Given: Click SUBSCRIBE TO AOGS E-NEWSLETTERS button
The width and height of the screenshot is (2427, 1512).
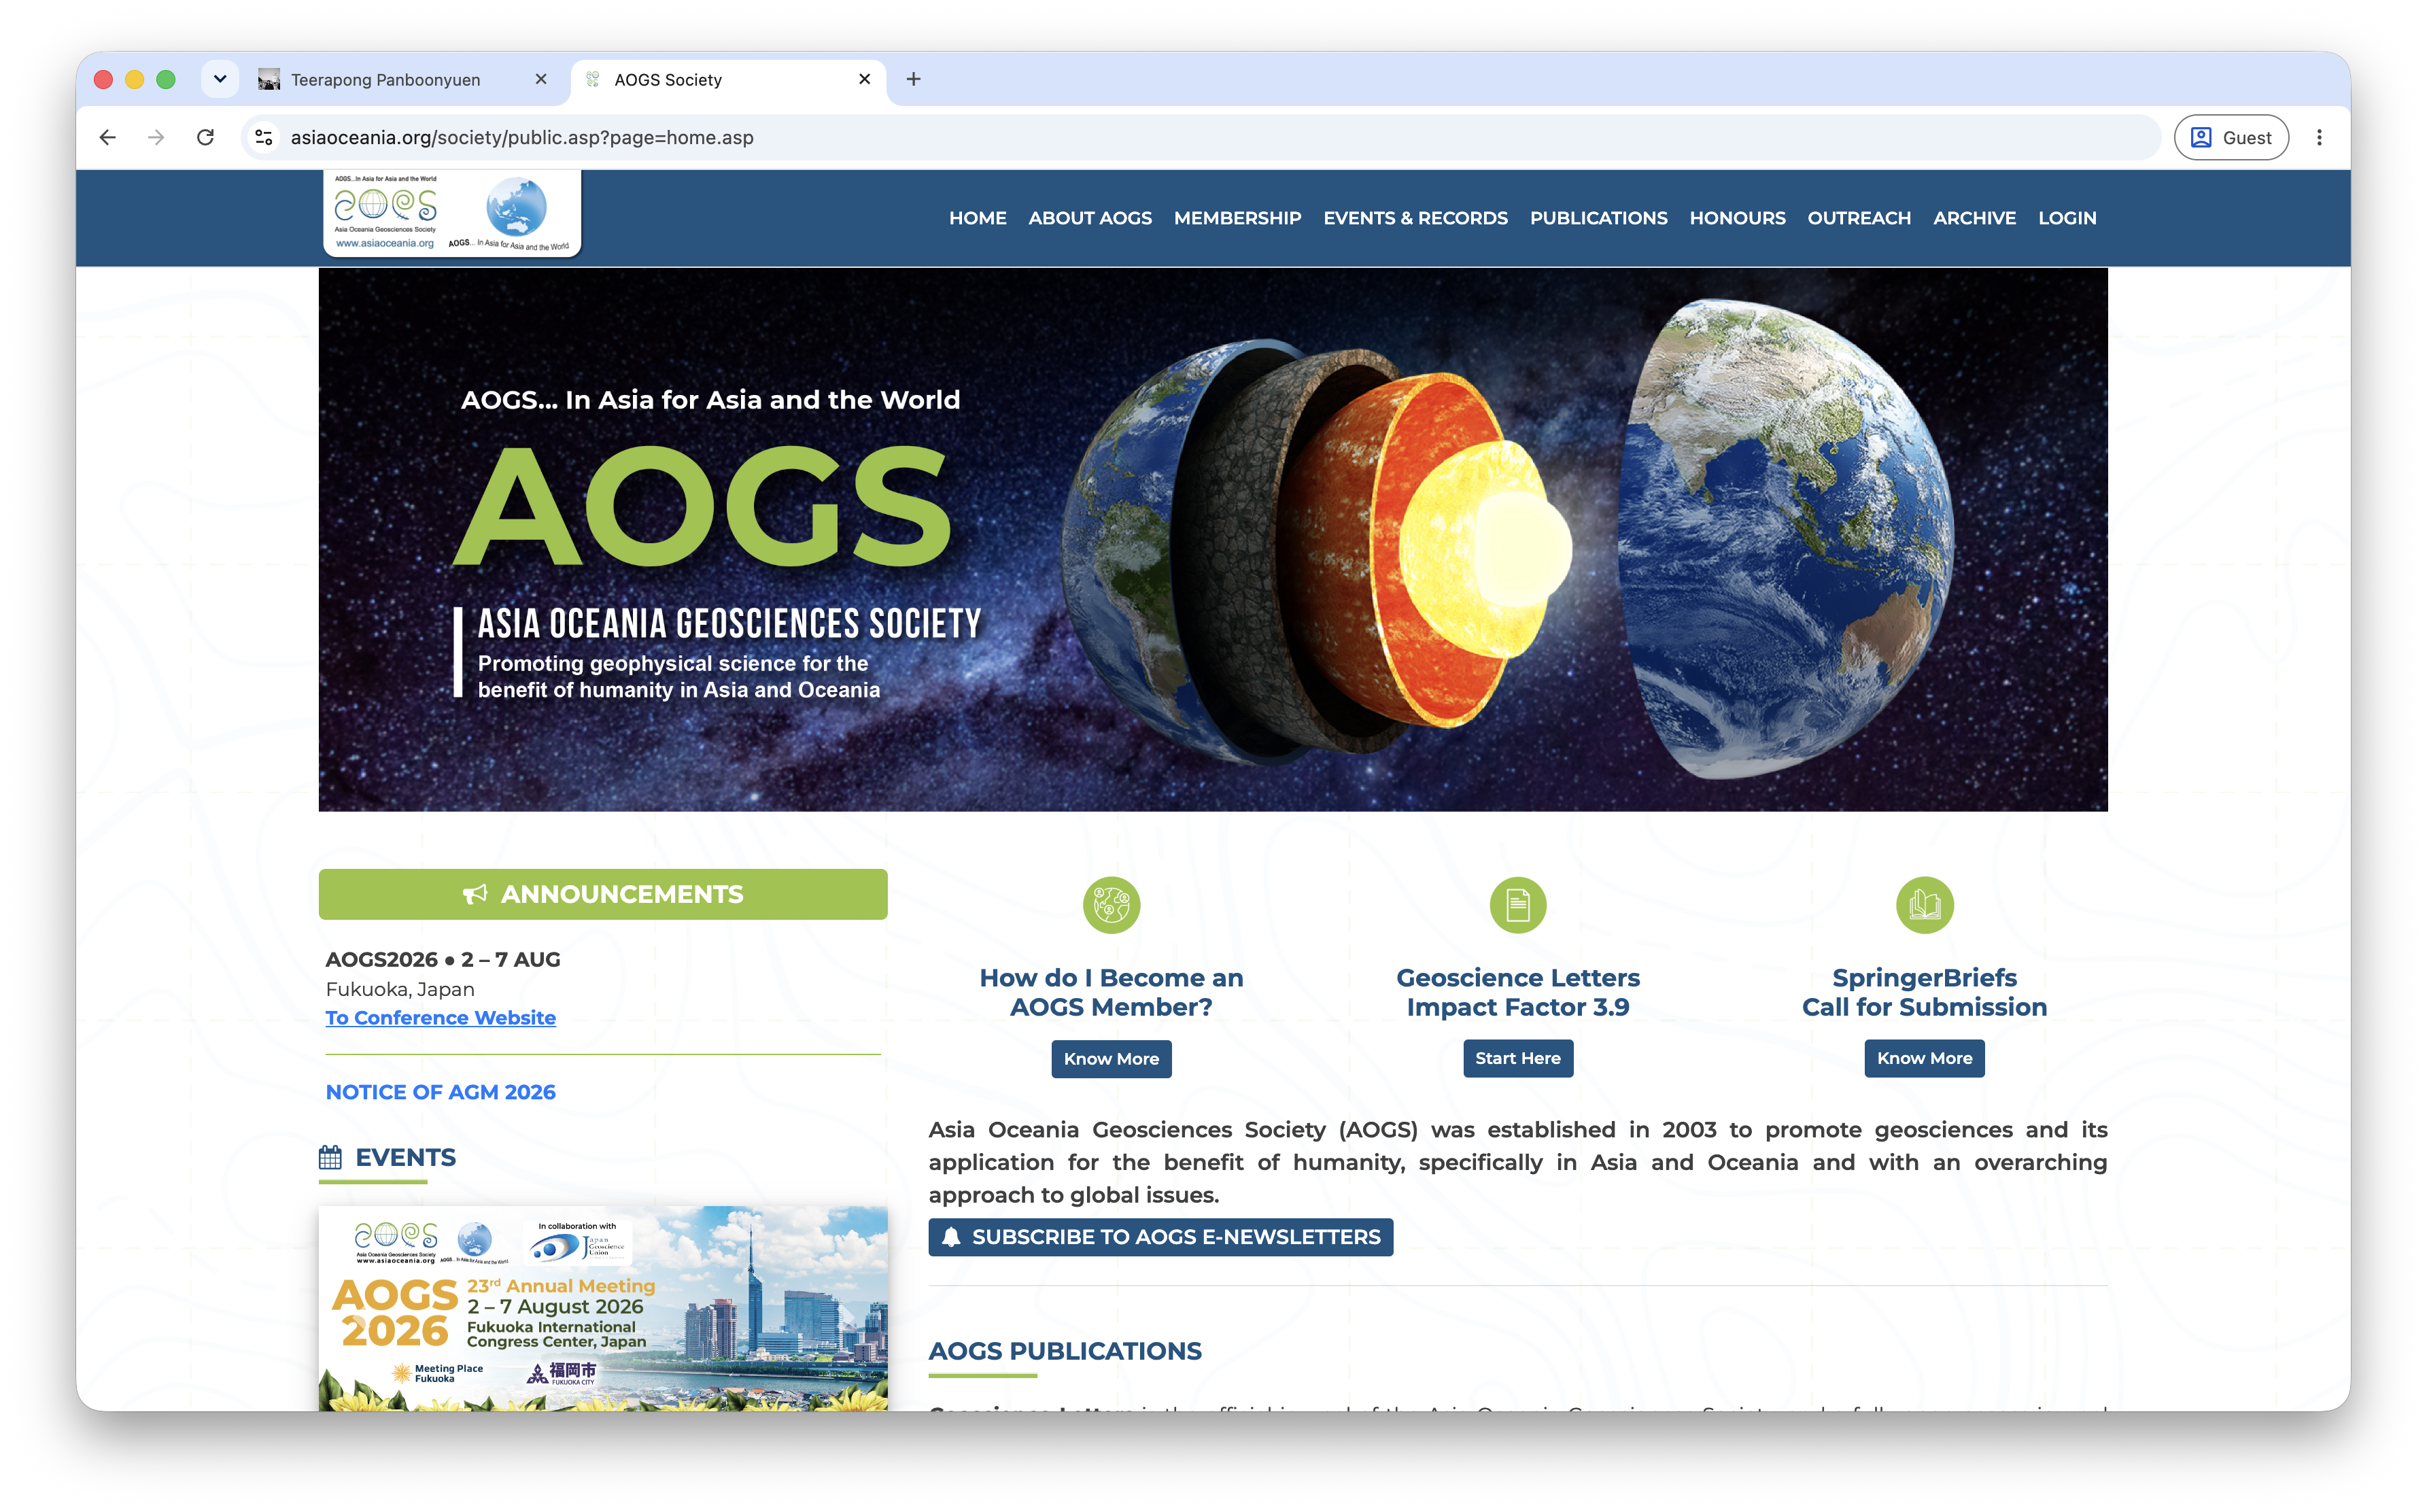Looking at the screenshot, I should pos(1160,1237).
